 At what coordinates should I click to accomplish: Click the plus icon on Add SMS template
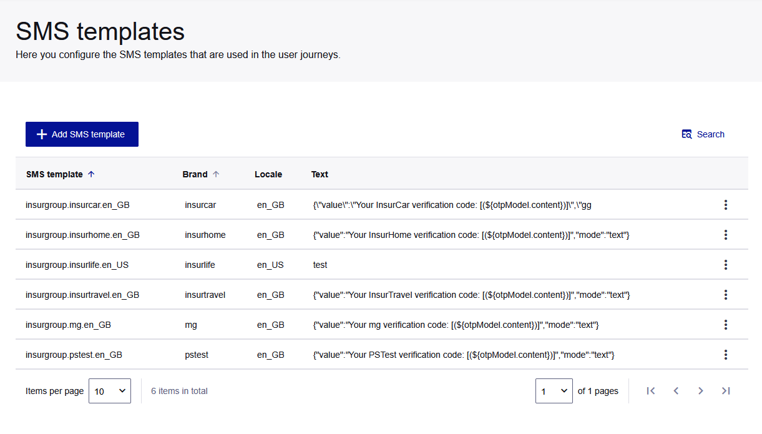[x=41, y=134]
